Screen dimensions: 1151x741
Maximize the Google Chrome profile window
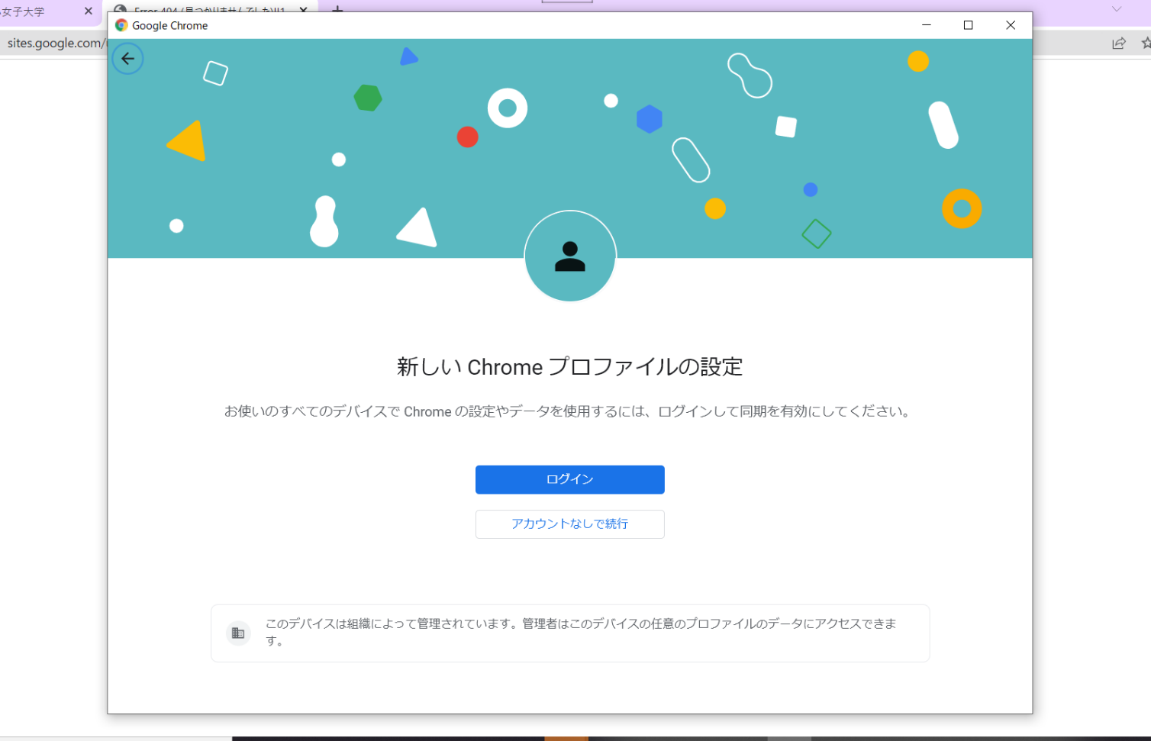(x=968, y=25)
